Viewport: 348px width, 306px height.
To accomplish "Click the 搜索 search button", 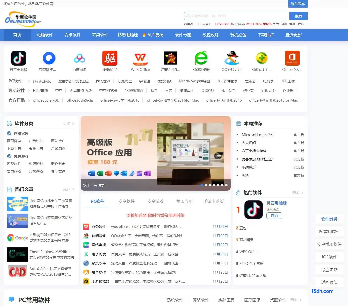I will 298,16.
